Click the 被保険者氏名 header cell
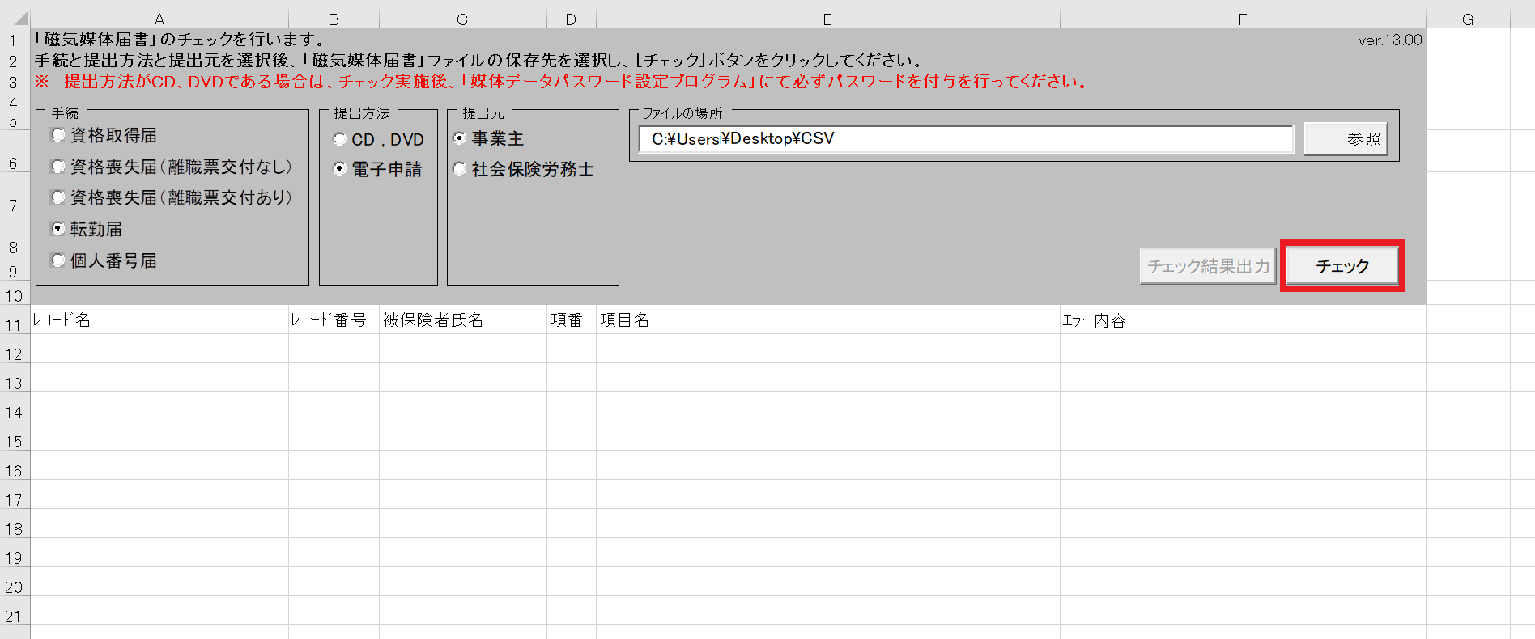This screenshot has height=639, width=1535. (463, 320)
